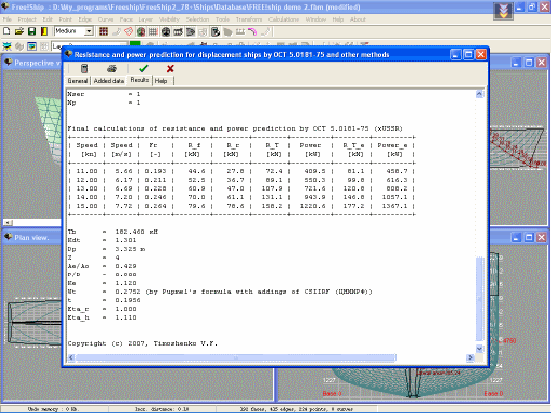Accept with the green checkmark icon
The image size is (551, 413).
pyautogui.click(x=143, y=69)
